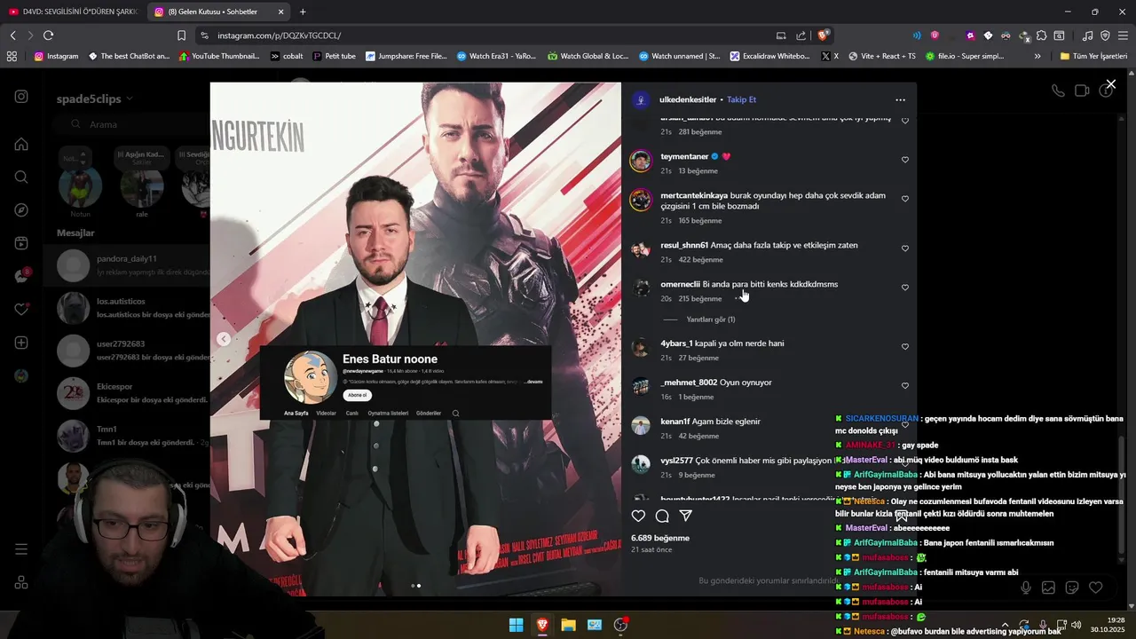
Task: Open Petit tube bookmark
Action: click(334, 56)
